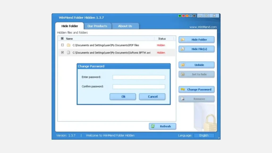This screenshot has height=153, width=272.
Task: Select the Softonic BPTW.avi file path
Action: pos(111,53)
